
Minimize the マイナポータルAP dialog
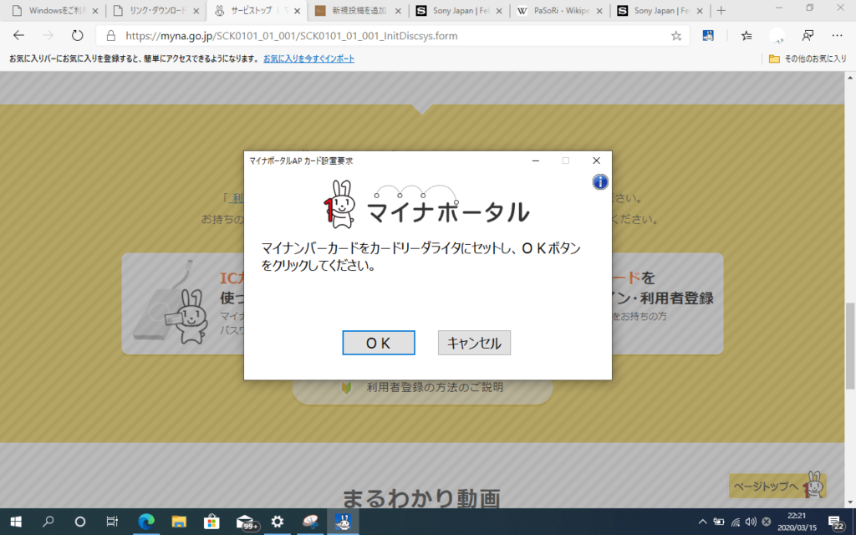[x=536, y=160]
